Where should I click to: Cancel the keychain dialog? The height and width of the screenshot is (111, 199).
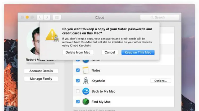click(x=110, y=52)
